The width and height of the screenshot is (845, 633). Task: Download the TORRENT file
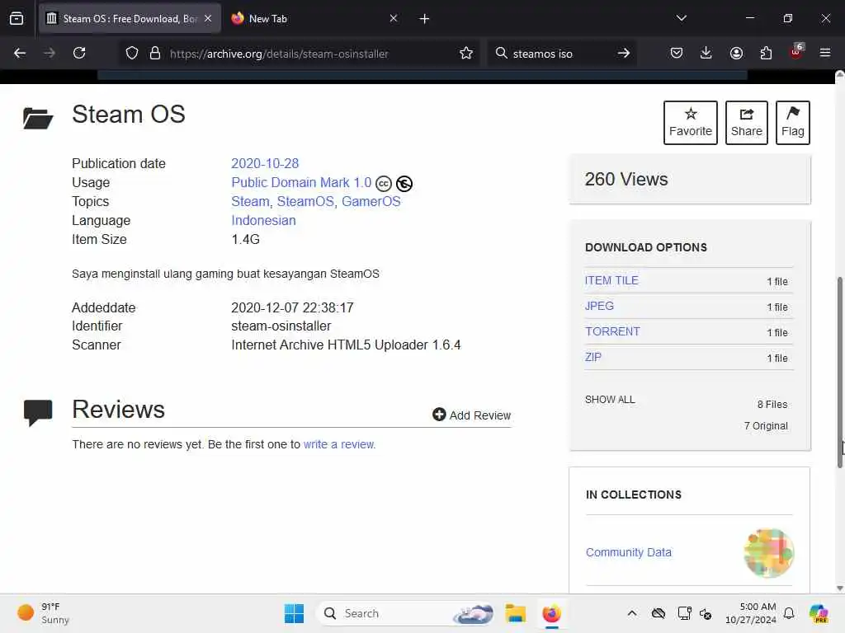[x=613, y=331]
